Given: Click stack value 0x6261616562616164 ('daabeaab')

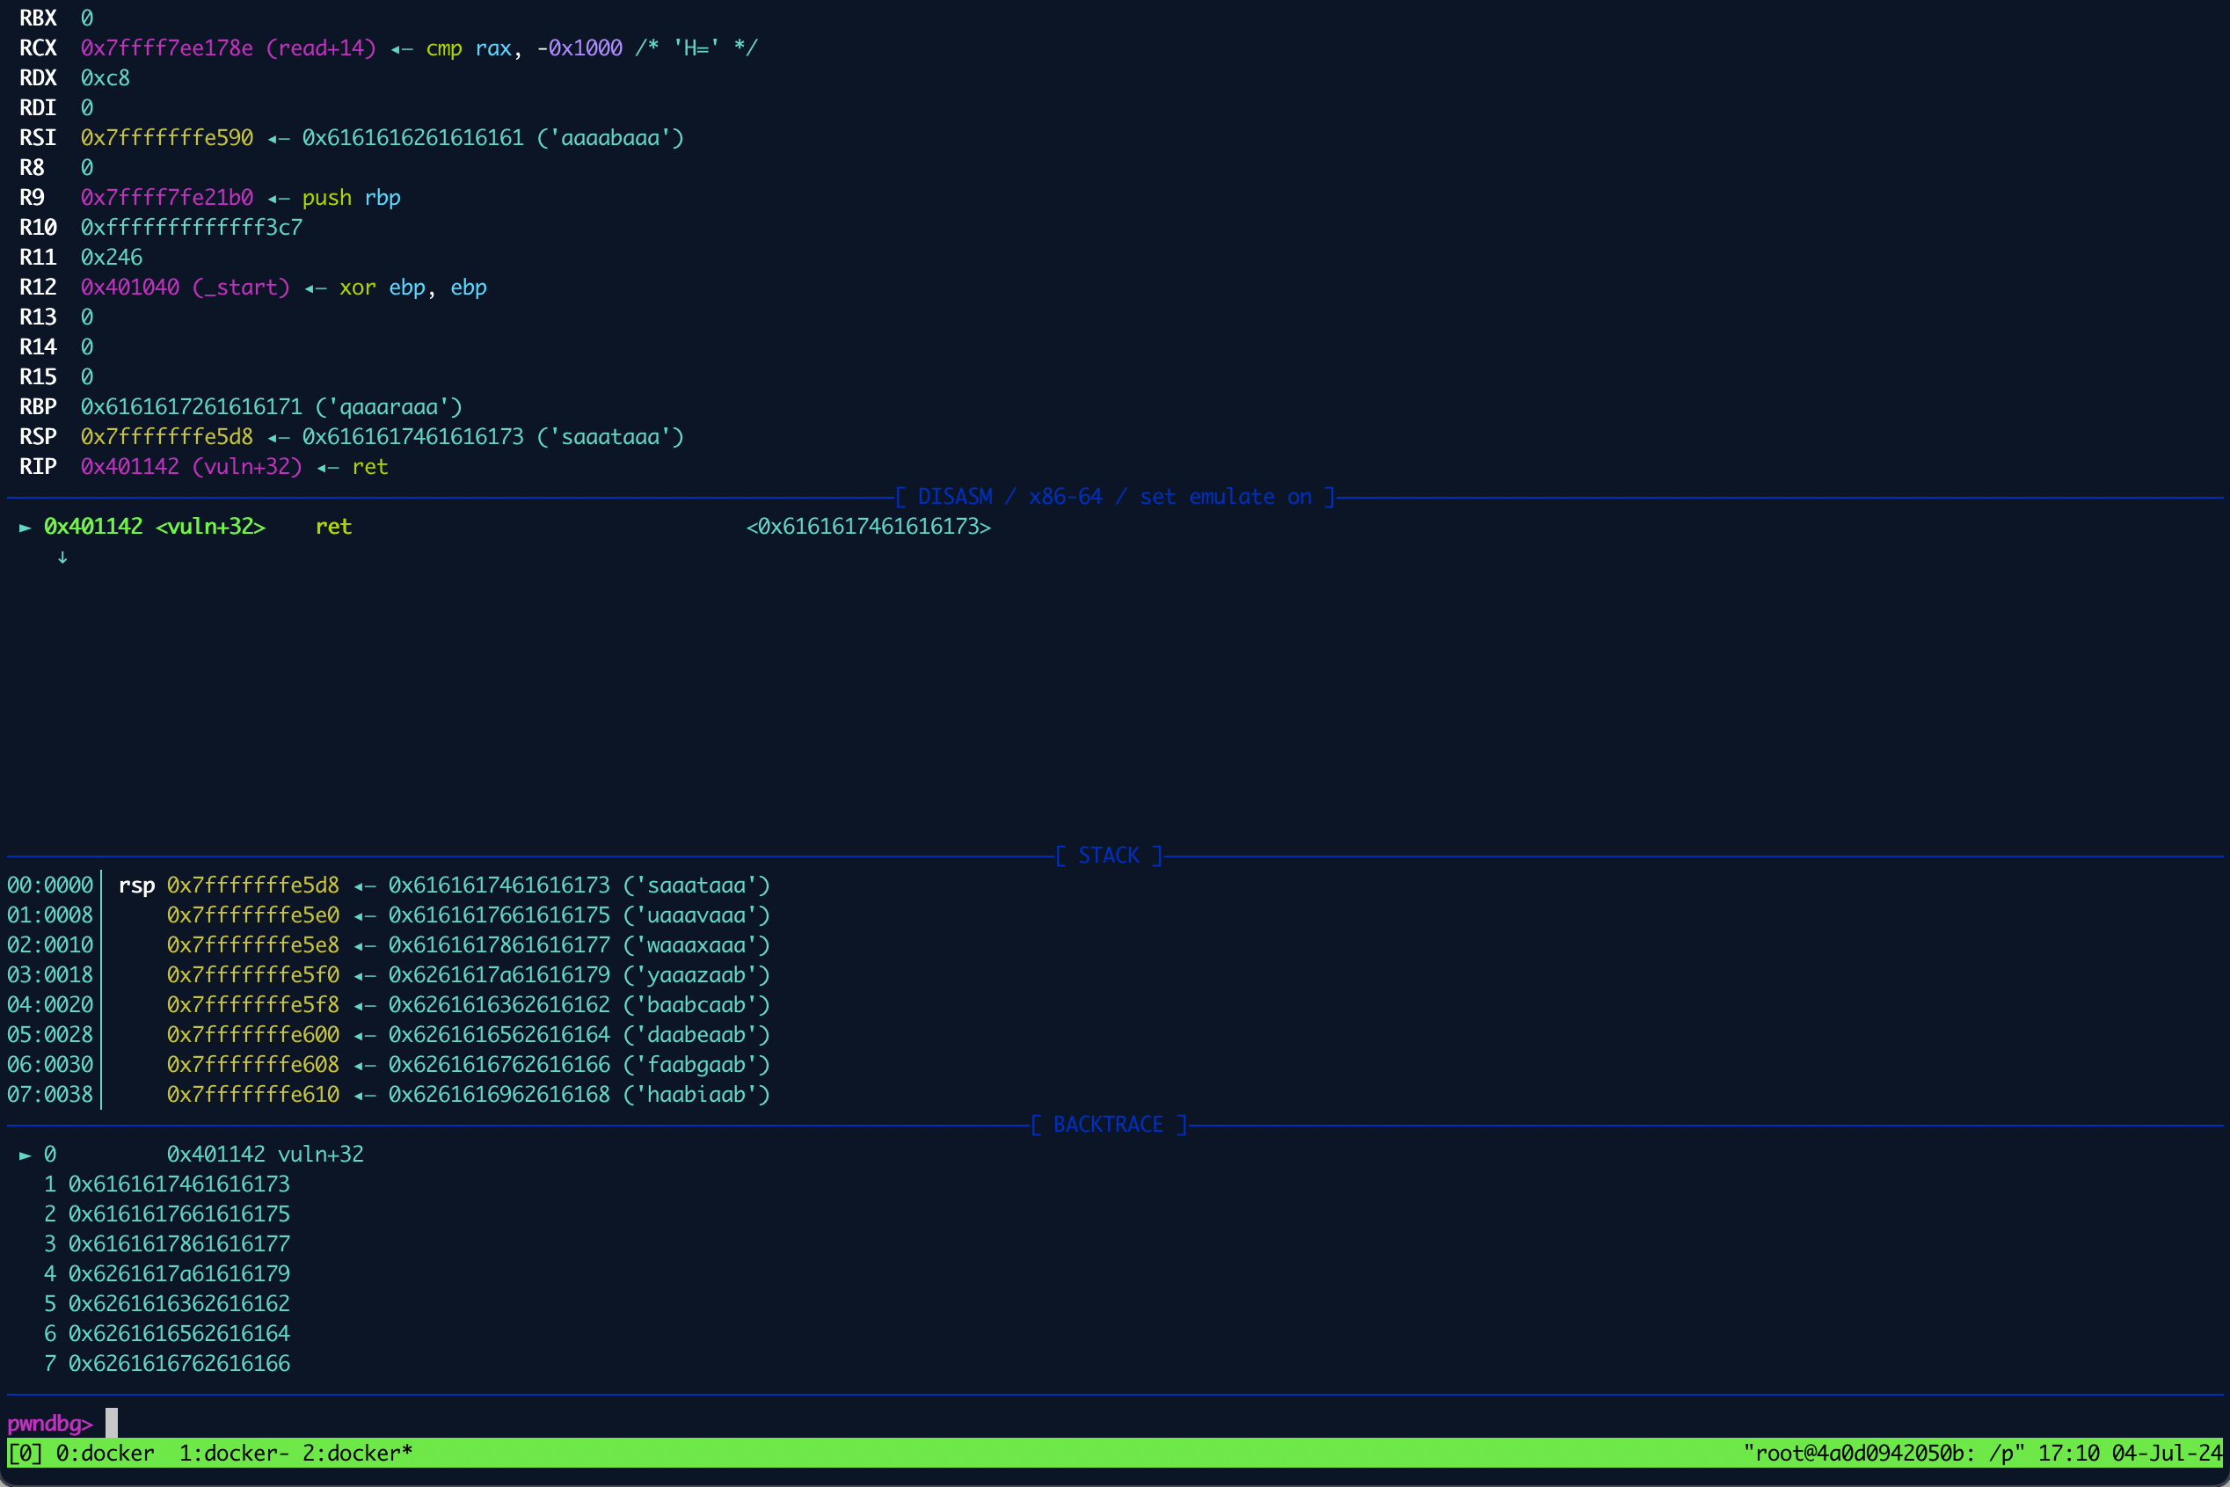Looking at the screenshot, I should pyautogui.click(x=579, y=1035).
